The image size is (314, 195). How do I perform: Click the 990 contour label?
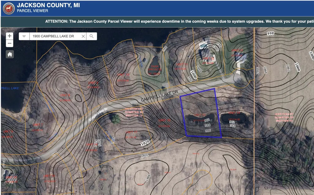click(x=270, y=33)
